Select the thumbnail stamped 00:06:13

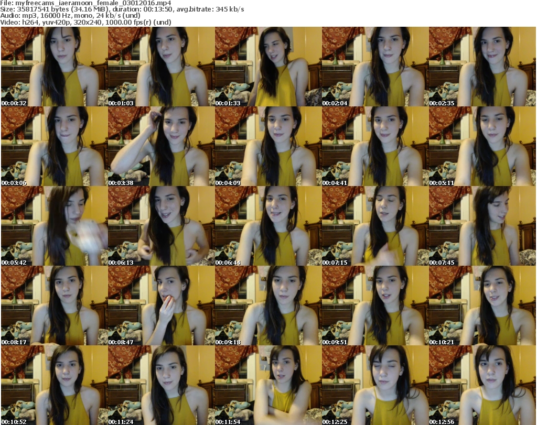[x=162, y=226]
